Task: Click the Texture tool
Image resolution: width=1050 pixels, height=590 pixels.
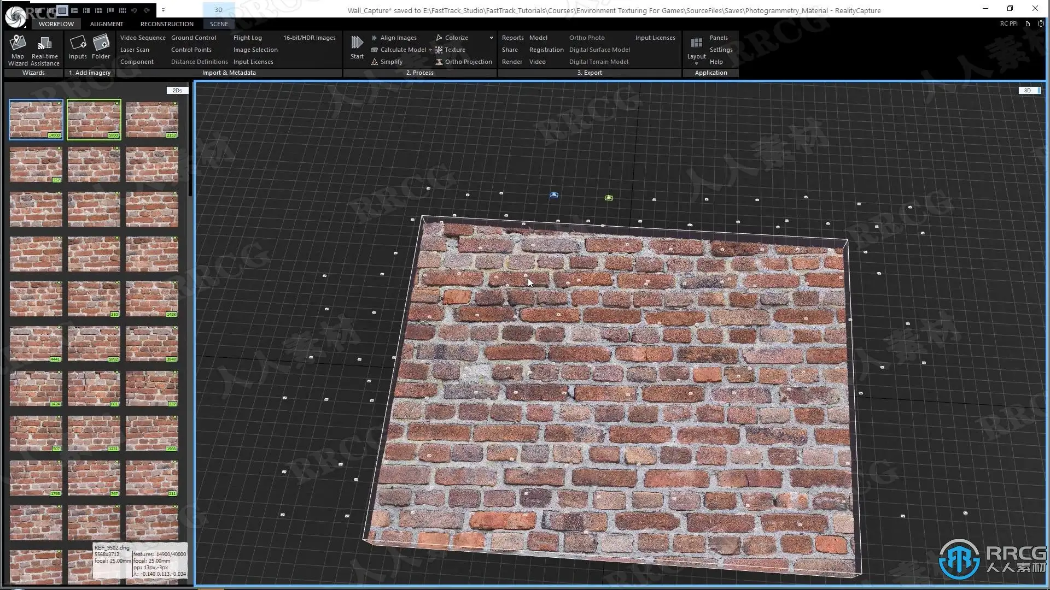Action: 454,50
